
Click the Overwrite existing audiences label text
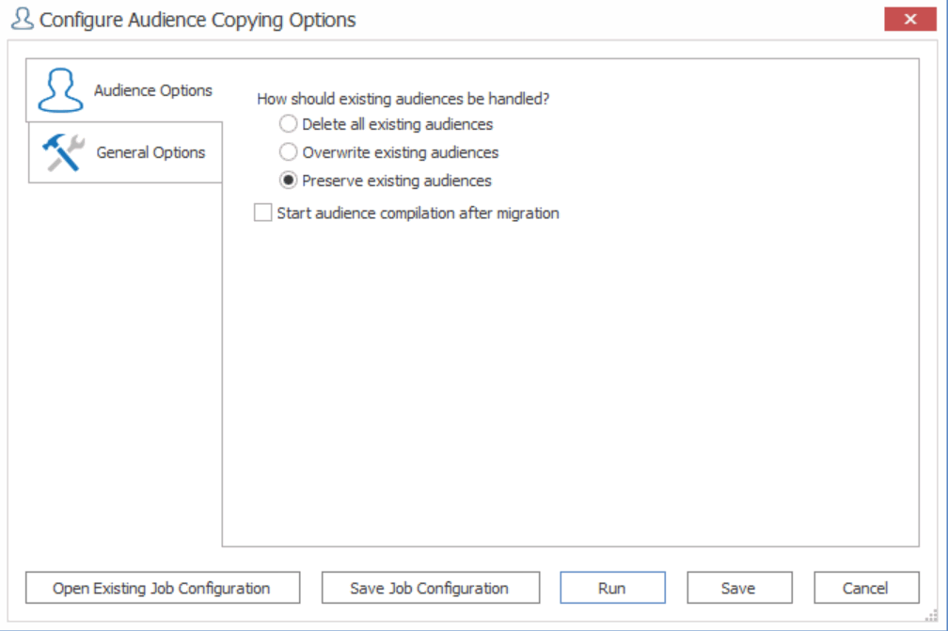[x=400, y=151]
